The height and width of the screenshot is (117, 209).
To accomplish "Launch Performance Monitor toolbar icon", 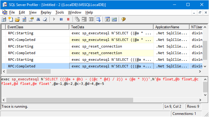I will tap(114, 19).
